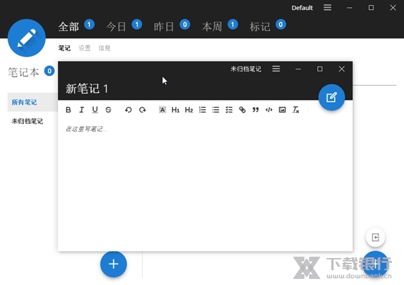Click the blue pencil app logo
This screenshot has height=285, width=404.
pyautogui.click(x=26, y=38)
